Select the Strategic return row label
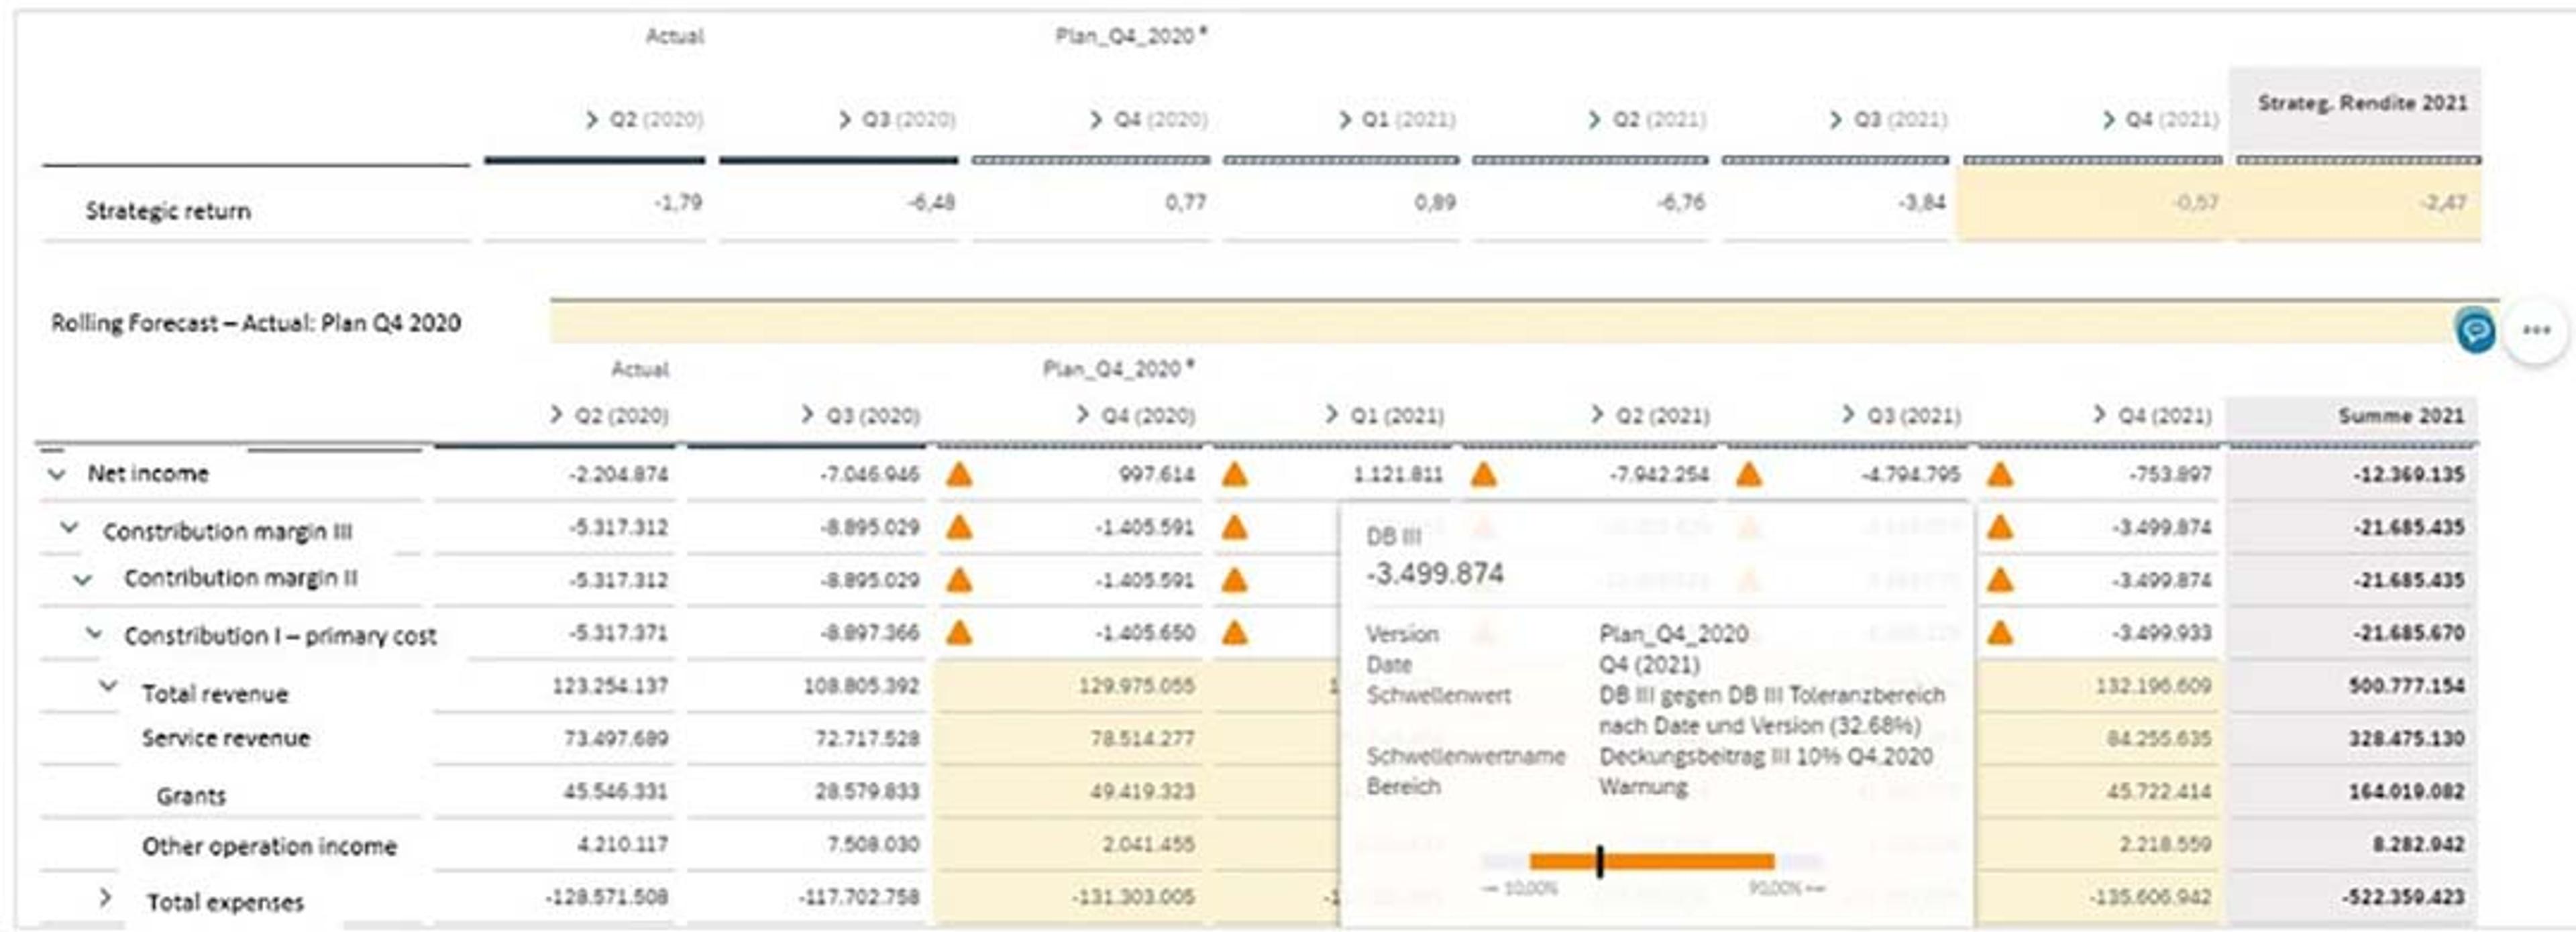 168,211
